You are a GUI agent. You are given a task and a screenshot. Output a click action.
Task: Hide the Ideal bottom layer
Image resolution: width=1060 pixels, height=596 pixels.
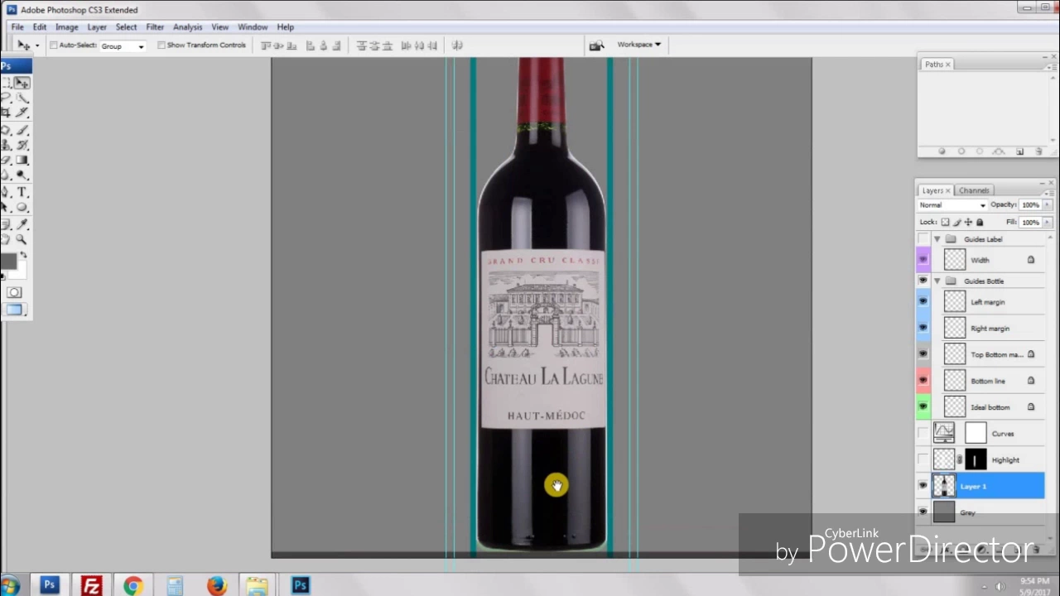coord(923,407)
